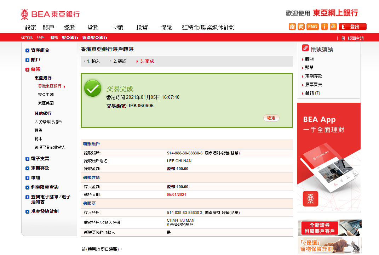The width and height of the screenshot is (379, 255).
Task: Open the 投資 menu
Action: pos(142,28)
